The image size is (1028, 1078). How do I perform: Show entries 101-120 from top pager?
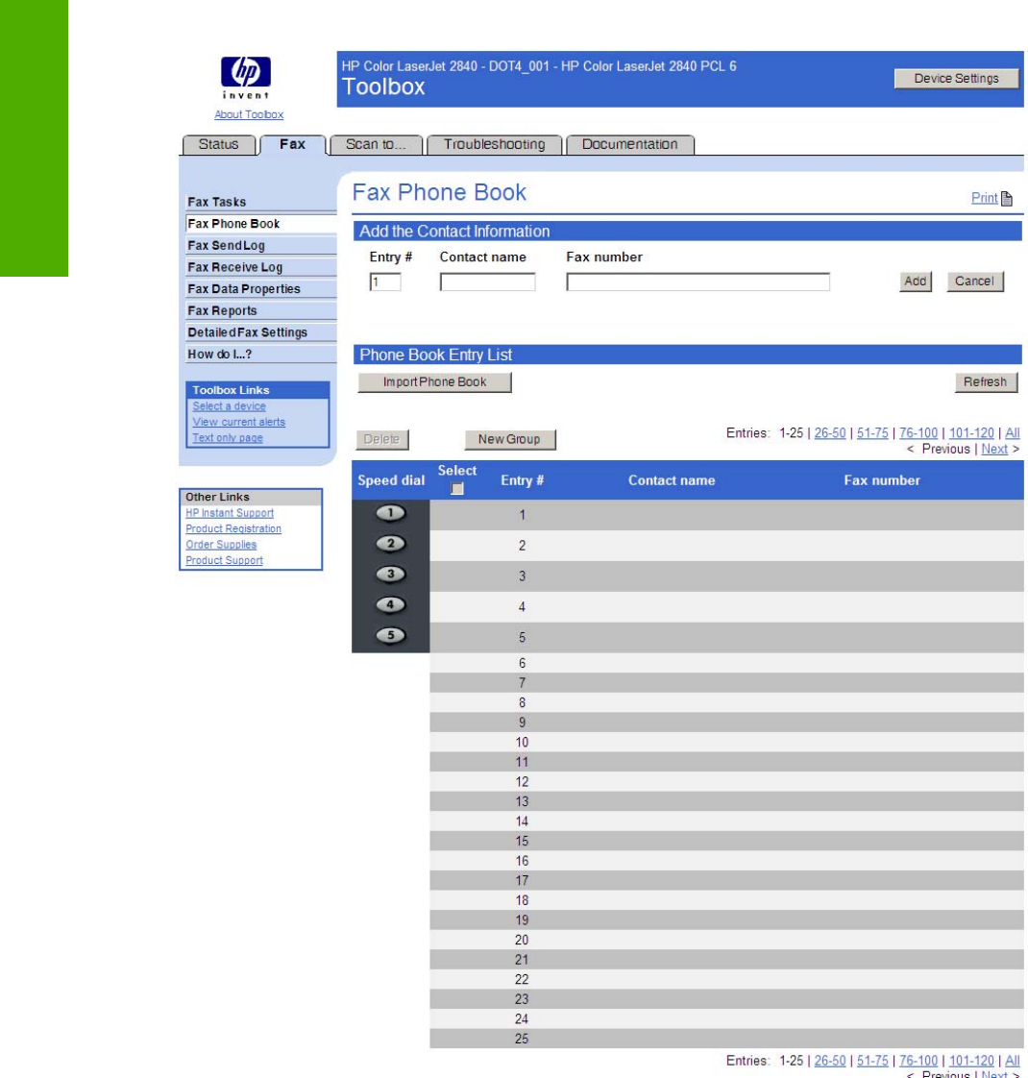(971, 433)
